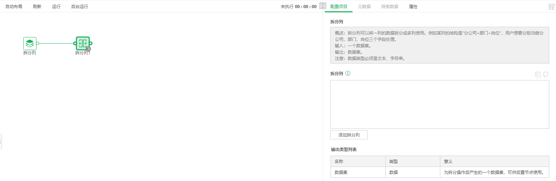This screenshot has height=181, width=556.
Task: Switch to the 属性 tab
Action: (413, 7)
